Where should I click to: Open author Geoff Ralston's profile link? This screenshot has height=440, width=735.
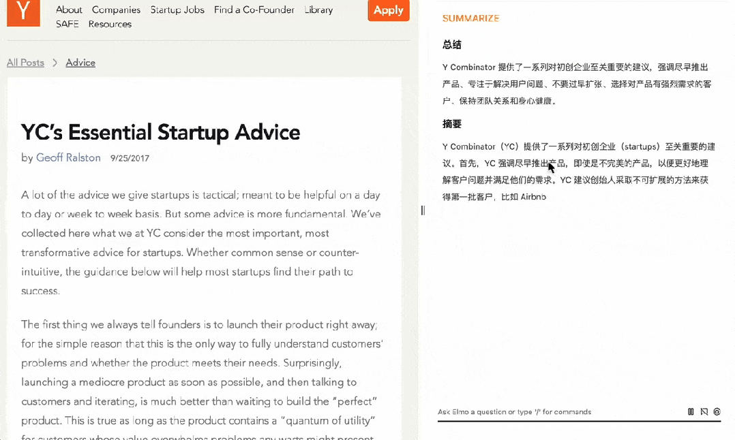(x=68, y=158)
